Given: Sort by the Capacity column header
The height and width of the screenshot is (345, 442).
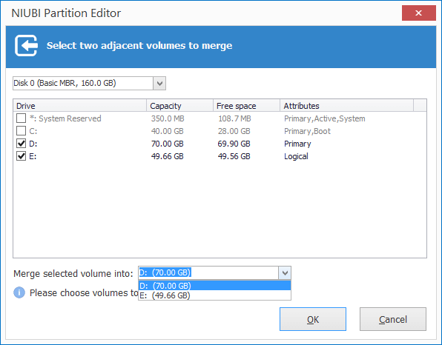Looking at the screenshot, I should pos(180,106).
